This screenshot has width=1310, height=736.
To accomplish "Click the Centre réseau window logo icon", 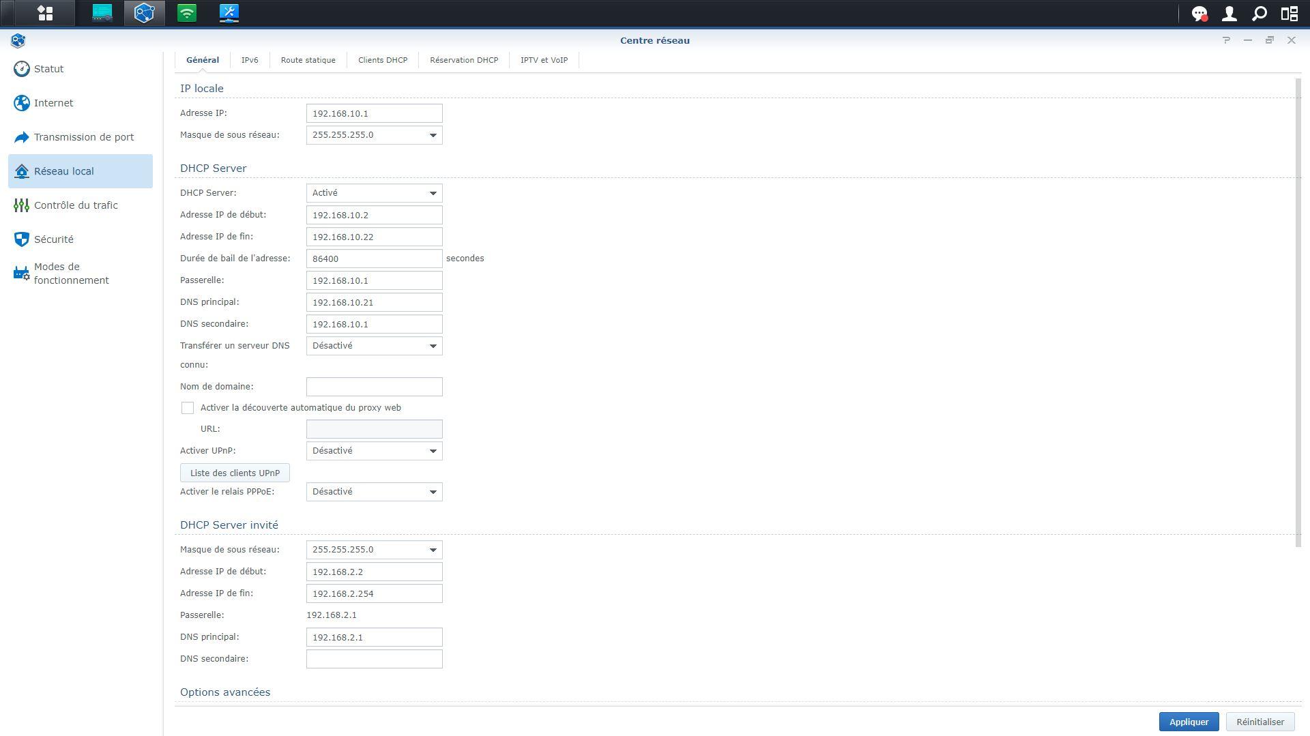I will [18, 41].
